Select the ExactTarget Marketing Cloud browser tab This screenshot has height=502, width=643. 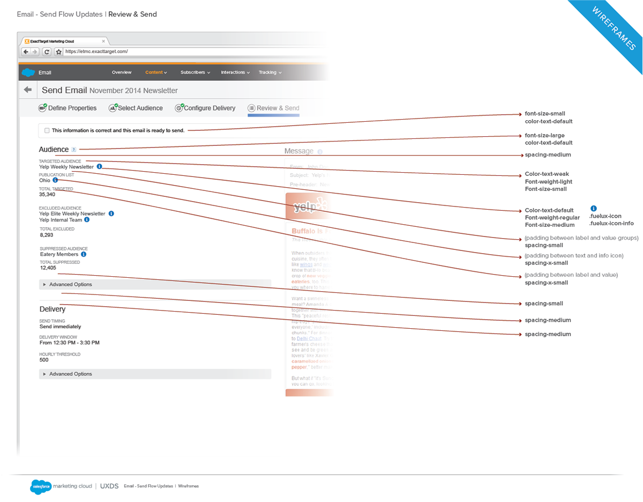[64, 41]
